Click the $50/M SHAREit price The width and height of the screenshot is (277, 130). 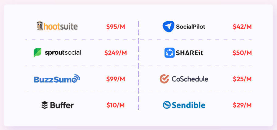click(x=242, y=53)
